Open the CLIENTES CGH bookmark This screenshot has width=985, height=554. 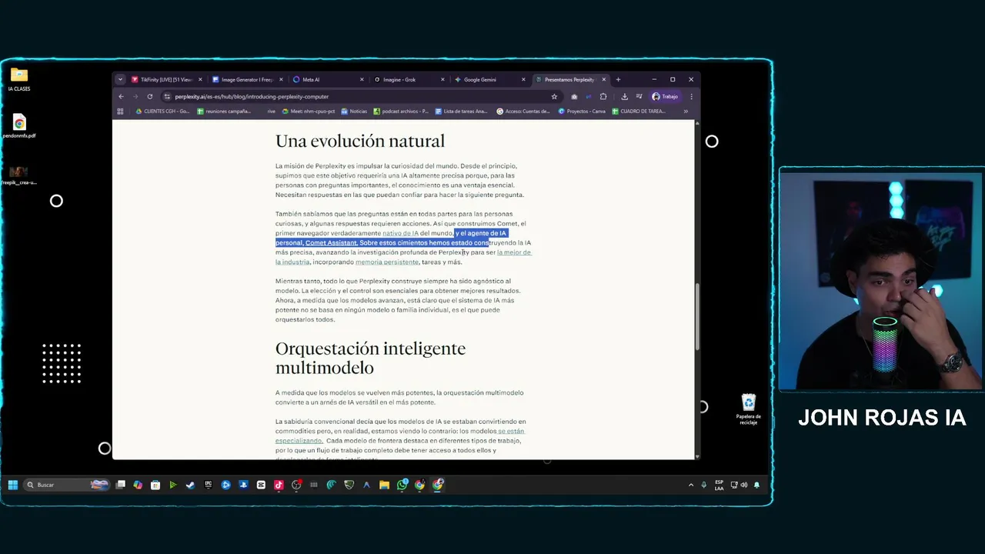[162, 112]
